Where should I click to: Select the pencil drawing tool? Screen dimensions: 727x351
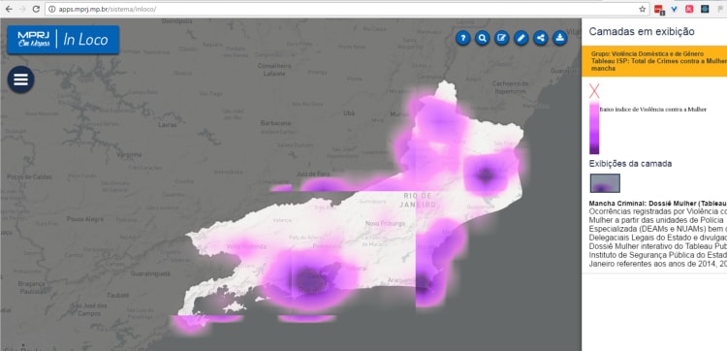[522, 38]
